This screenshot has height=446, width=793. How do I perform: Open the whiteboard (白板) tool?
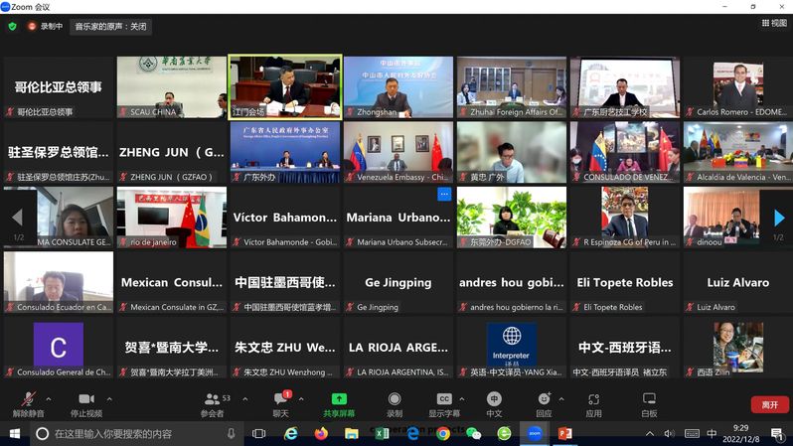point(649,403)
